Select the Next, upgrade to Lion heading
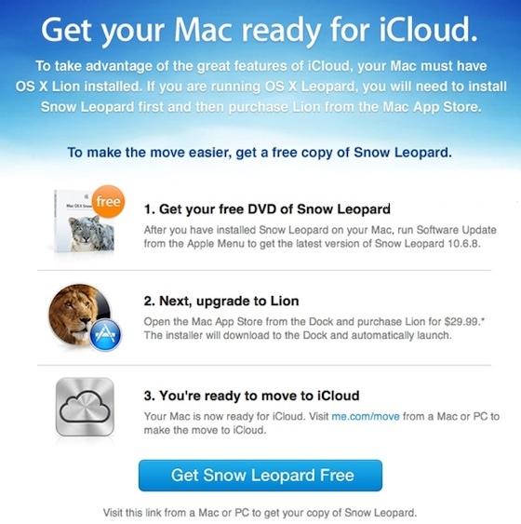The width and height of the screenshot is (521, 524). (221, 302)
